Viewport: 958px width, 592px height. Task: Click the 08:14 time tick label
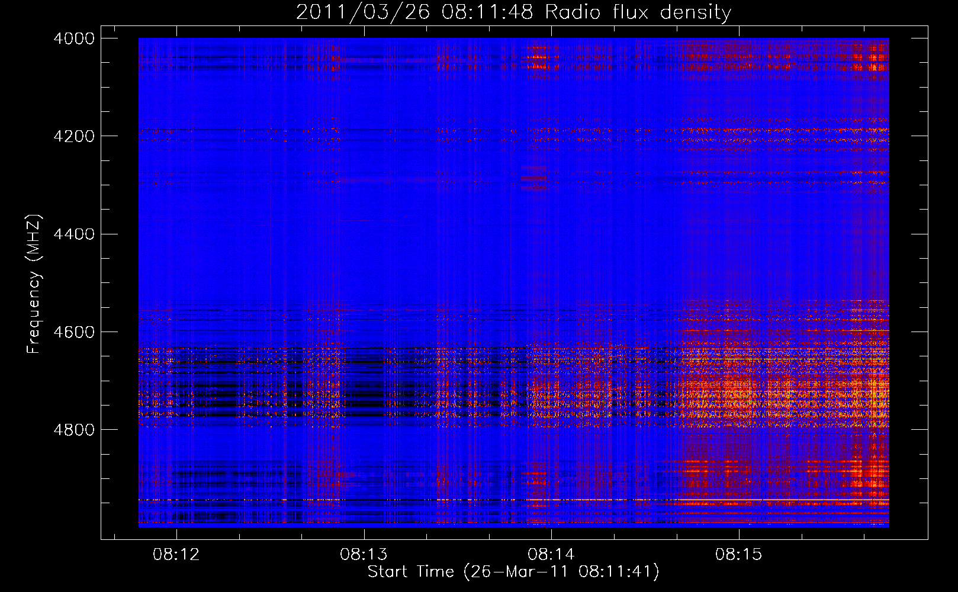(551, 555)
